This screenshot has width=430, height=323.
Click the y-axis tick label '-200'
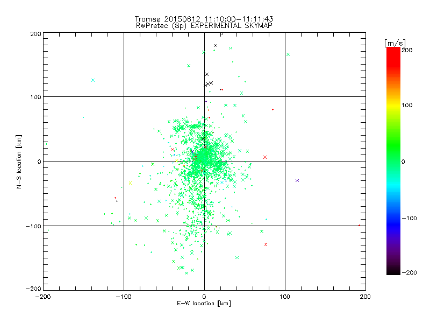(33, 289)
